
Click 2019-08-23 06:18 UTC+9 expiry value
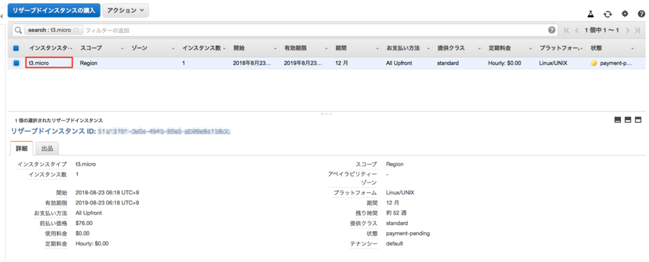[x=107, y=203]
